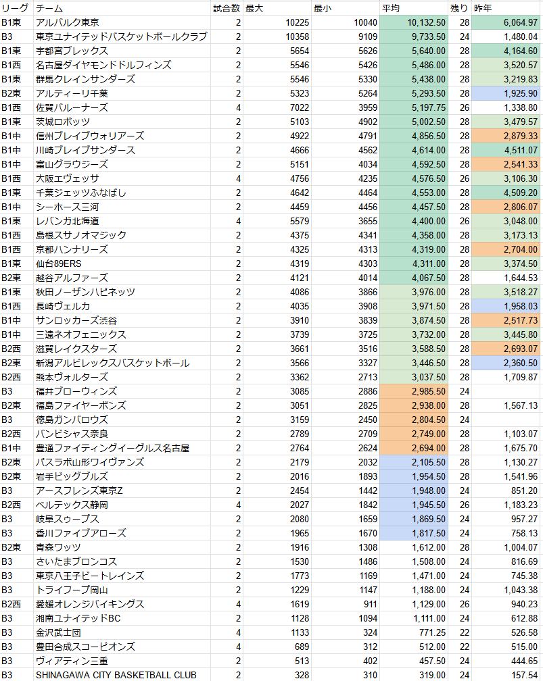Select the 千葉ジェッツふなばし team cell
The width and height of the screenshot is (543, 681).
122,193
